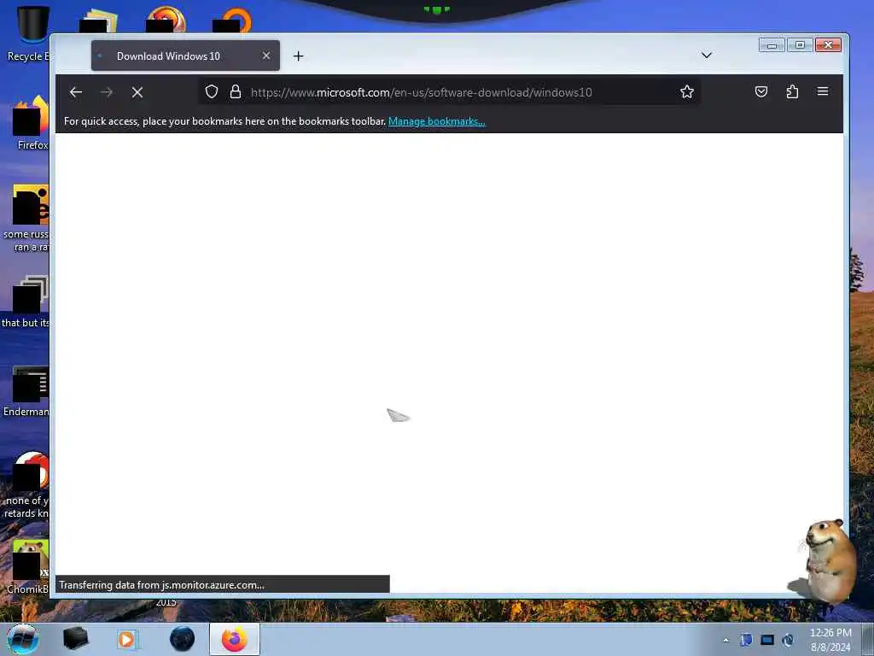Select the Firefox desktop shortcut

31,123
